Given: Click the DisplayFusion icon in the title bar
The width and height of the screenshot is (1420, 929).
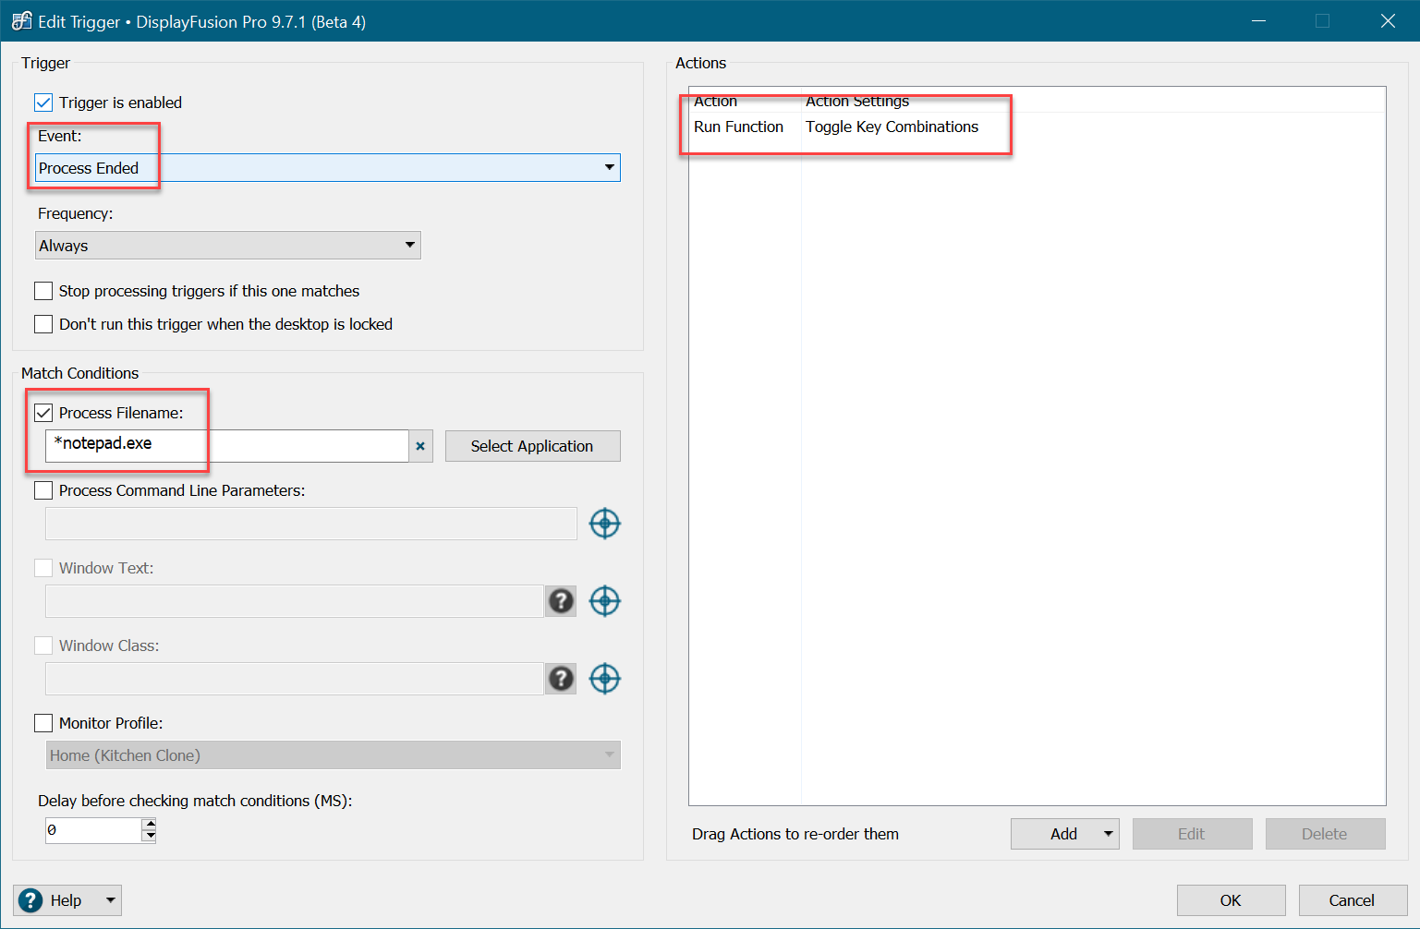Looking at the screenshot, I should coord(21,21).
